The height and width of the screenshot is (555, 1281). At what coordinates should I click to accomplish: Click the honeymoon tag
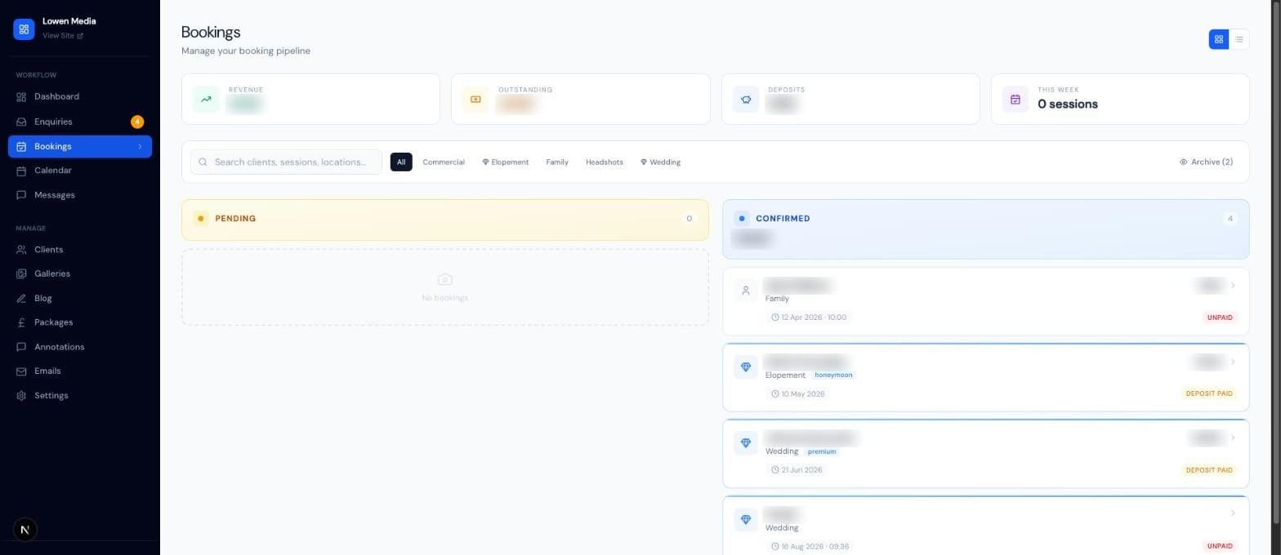pyautogui.click(x=834, y=375)
